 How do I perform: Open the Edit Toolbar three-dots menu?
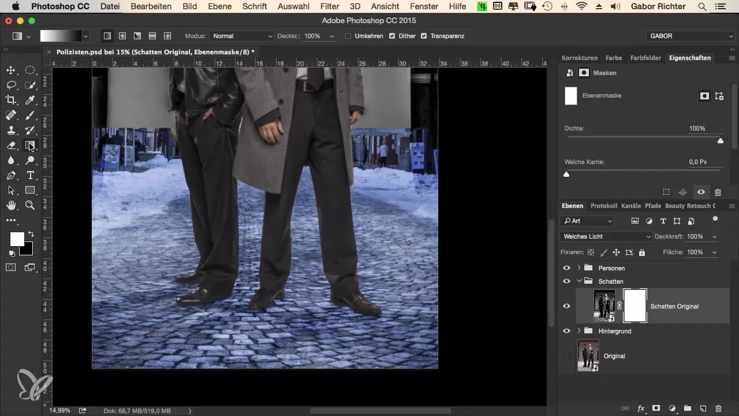[11, 220]
